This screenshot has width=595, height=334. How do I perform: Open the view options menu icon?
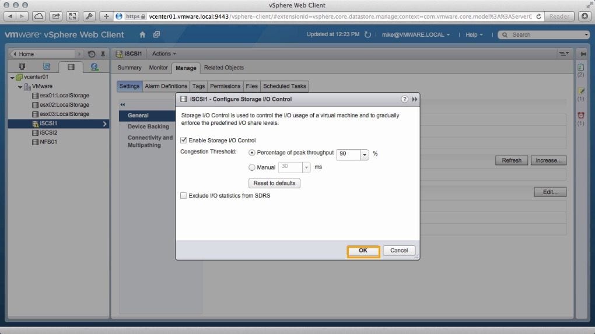[x=564, y=54]
